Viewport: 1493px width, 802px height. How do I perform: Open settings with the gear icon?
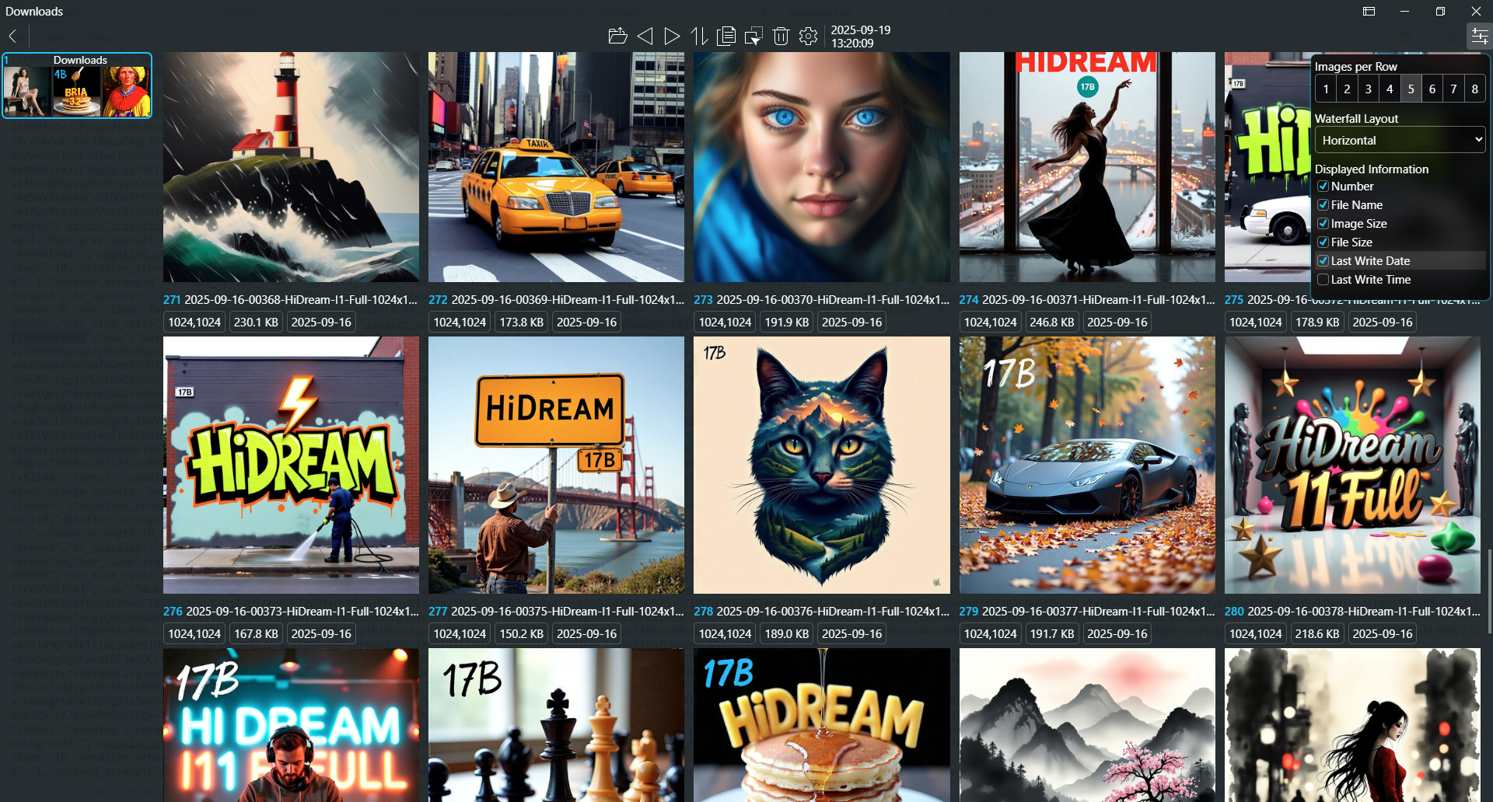[808, 36]
